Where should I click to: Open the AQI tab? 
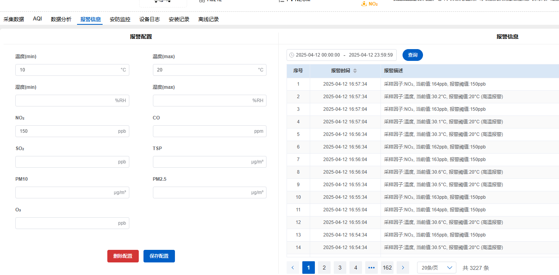pos(37,19)
